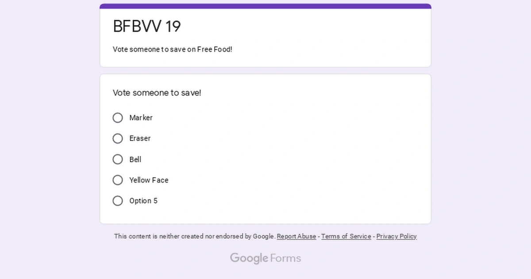
Task: Click the Bell option label
Action: point(135,159)
